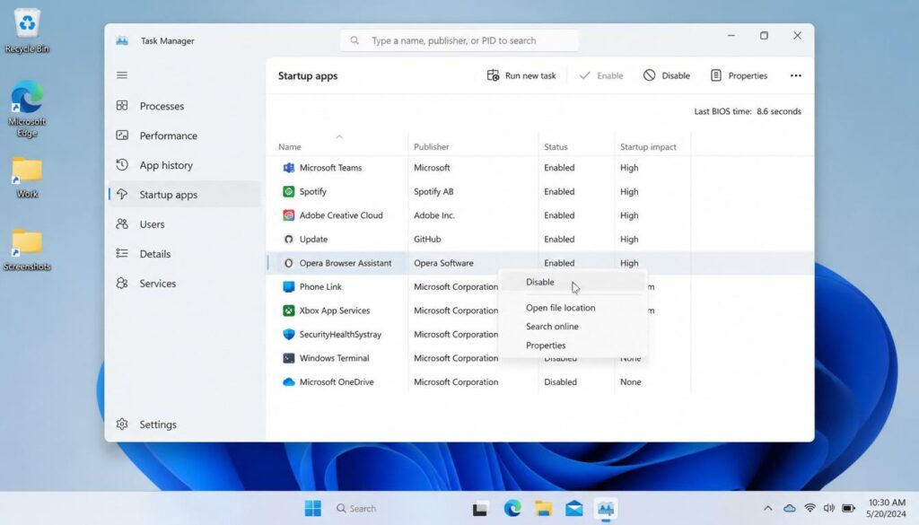Open Properties from the toolbar
The width and height of the screenshot is (919, 525).
click(739, 75)
